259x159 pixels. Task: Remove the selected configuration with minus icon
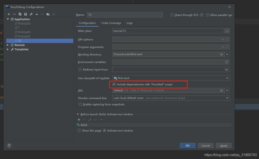(14, 14)
